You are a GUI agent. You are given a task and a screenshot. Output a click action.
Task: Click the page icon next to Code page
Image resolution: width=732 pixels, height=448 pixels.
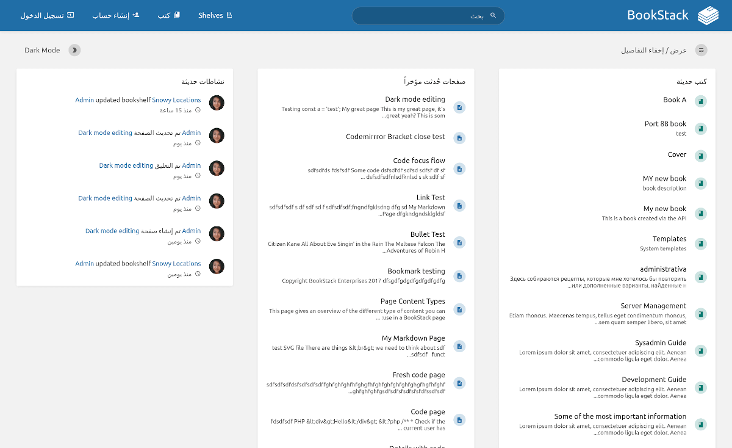(x=459, y=420)
